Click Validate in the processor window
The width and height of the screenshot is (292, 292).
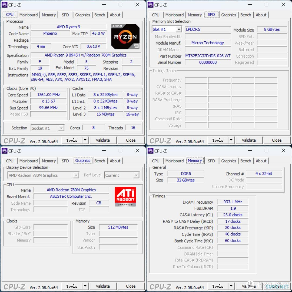pyautogui.click(x=103, y=140)
